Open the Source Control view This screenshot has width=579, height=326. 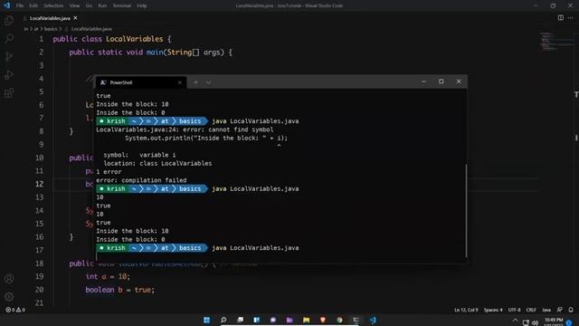coord(9,56)
